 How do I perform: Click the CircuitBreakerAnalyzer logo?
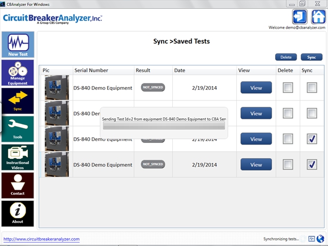point(52,19)
